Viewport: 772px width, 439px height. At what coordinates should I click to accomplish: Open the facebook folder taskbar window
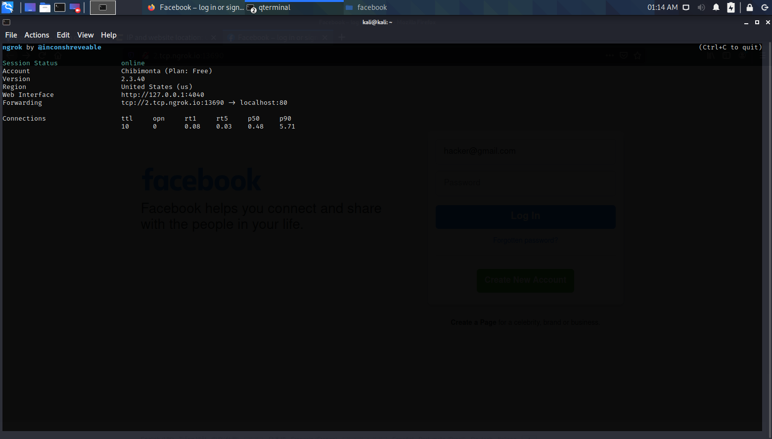(393, 7)
